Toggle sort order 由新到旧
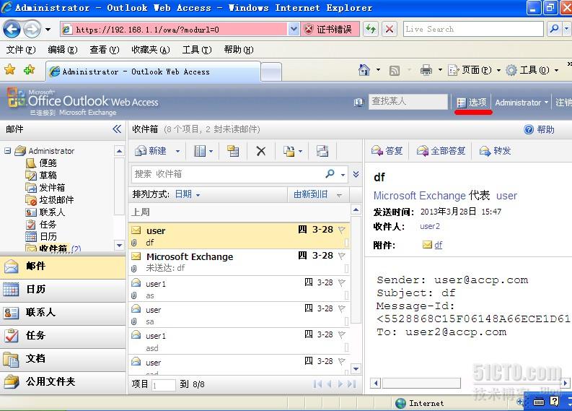This screenshot has height=411, width=572. pyautogui.click(x=317, y=194)
